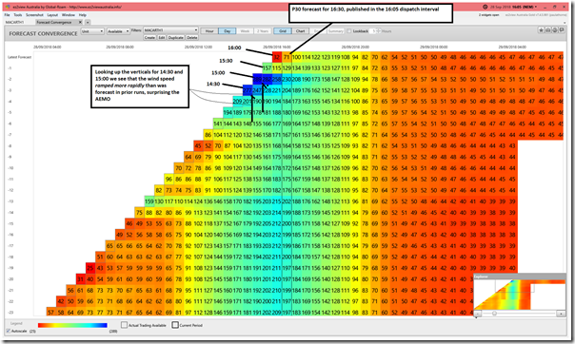Click zoom-in plus on Explorer panel

561,314
